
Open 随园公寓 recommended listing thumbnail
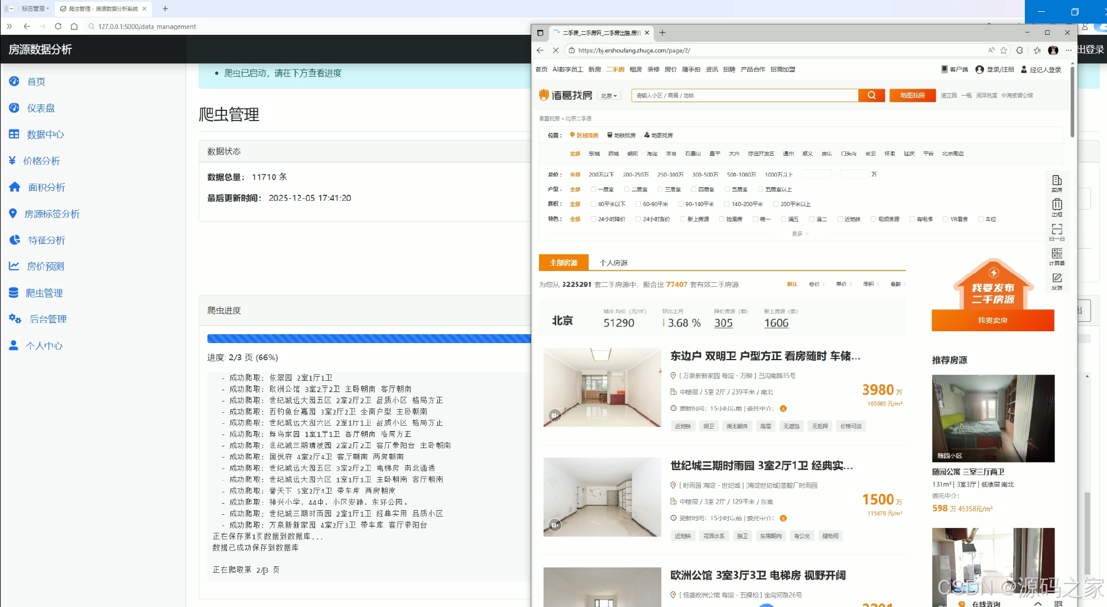click(993, 419)
